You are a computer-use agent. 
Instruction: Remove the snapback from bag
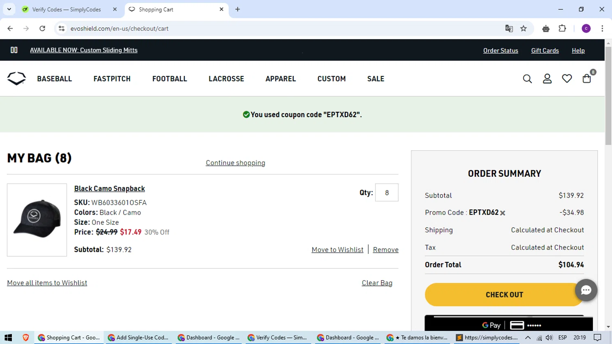pyautogui.click(x=386, y=250)
